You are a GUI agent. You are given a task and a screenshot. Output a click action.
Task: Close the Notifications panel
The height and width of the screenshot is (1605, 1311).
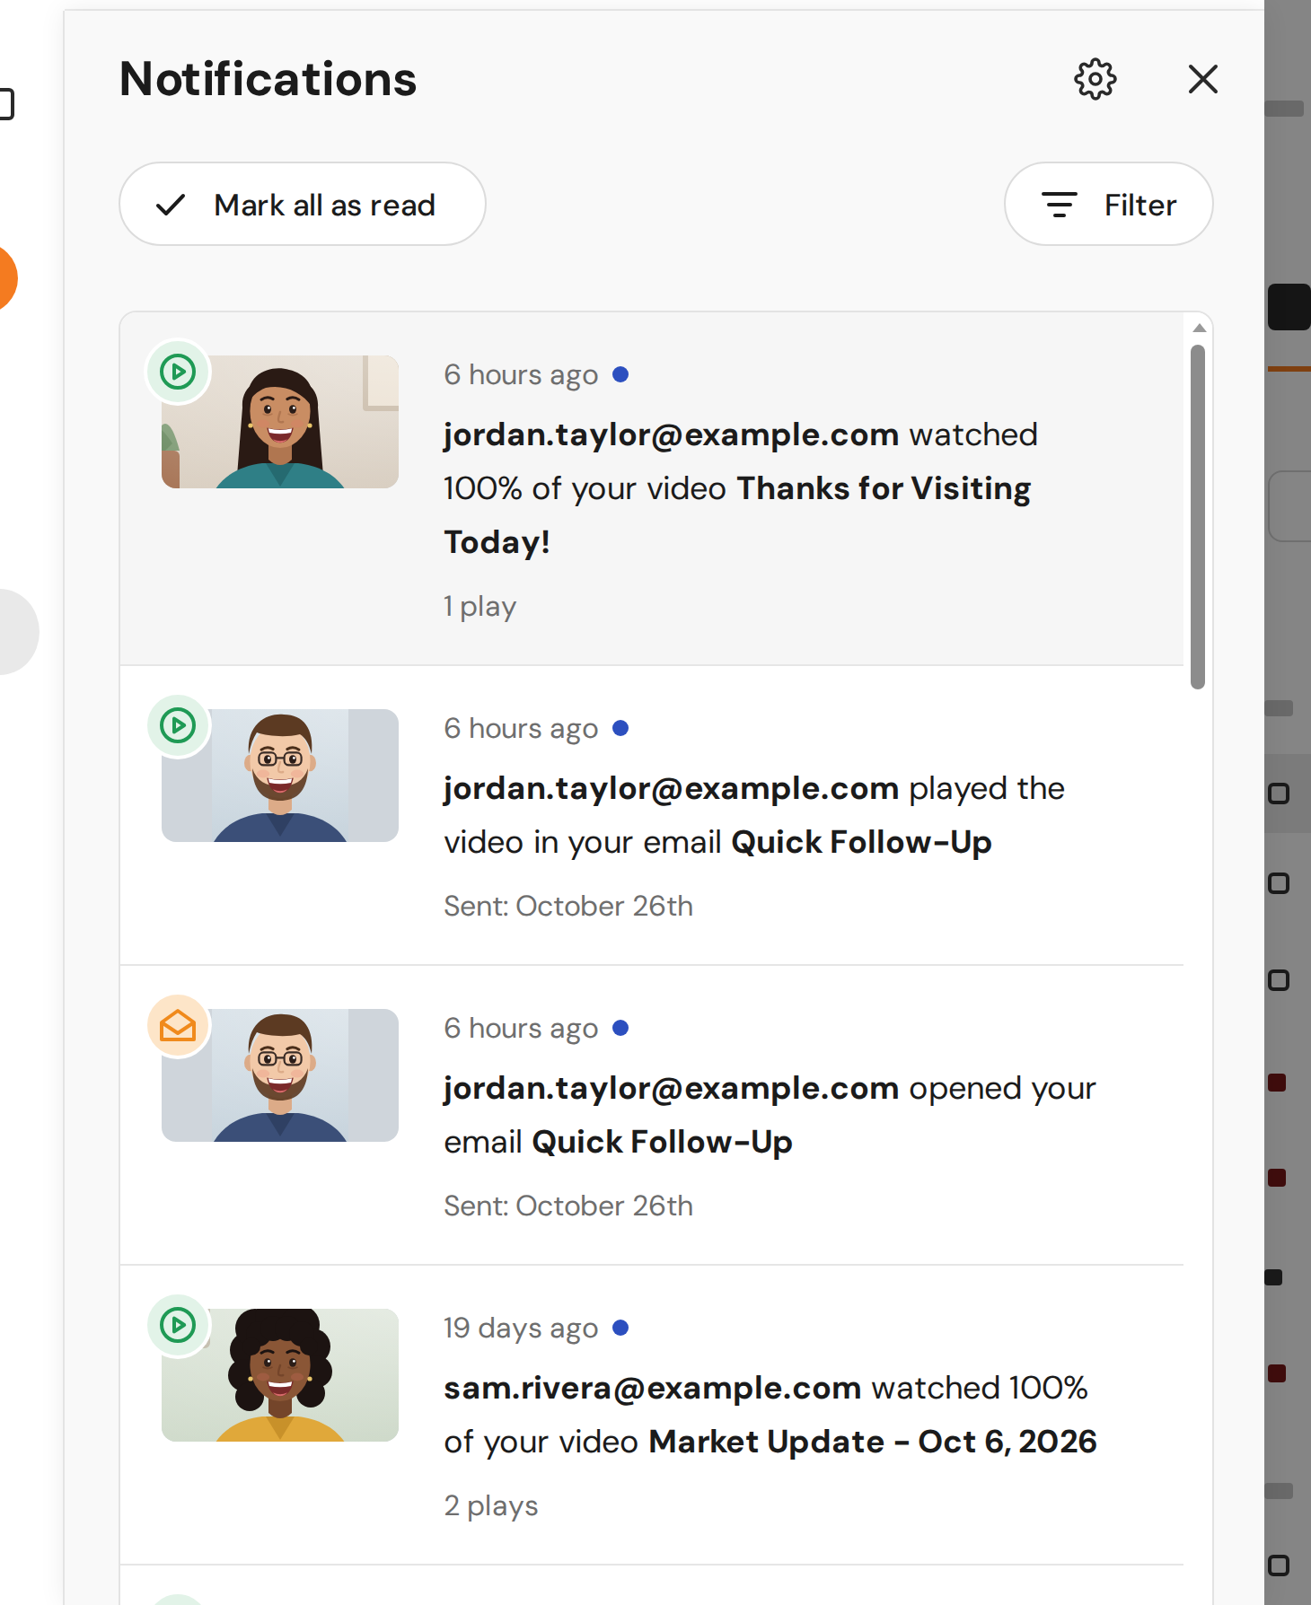point(1203,79)
